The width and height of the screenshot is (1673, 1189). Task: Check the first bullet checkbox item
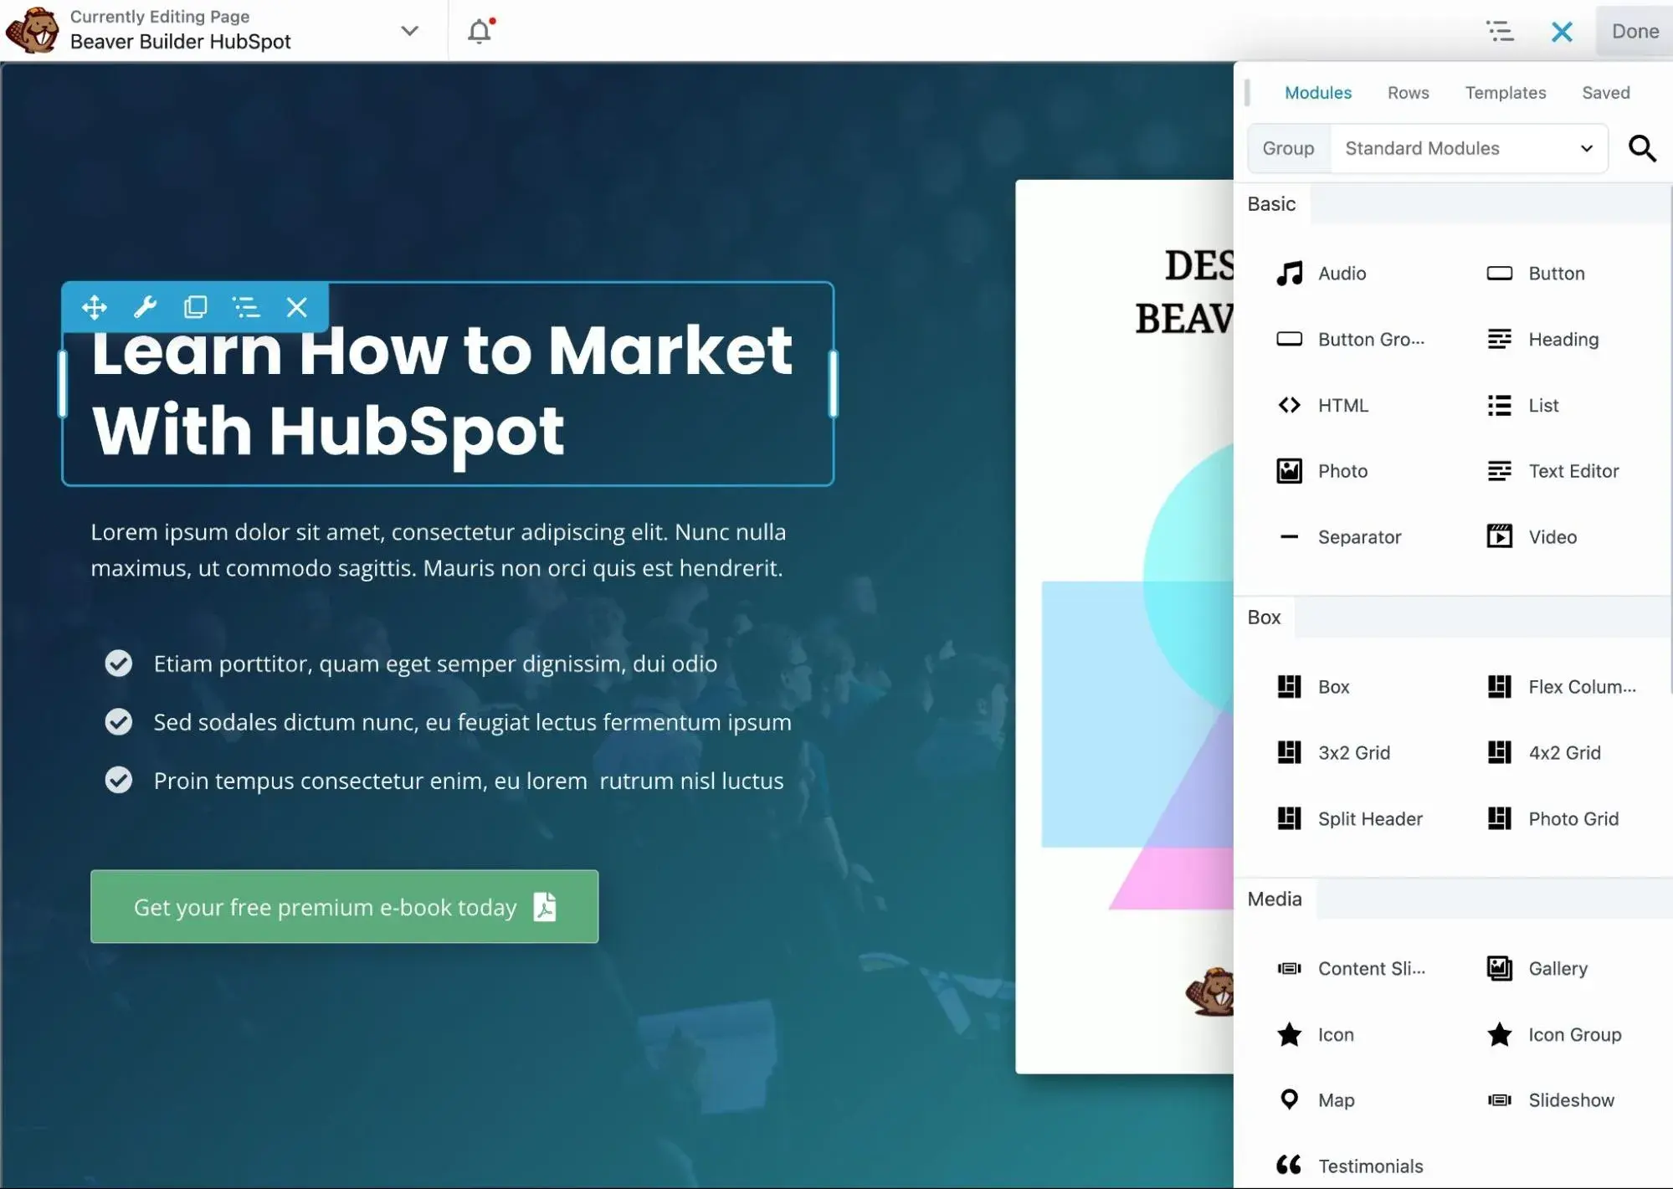pyautogui.click(x=117, y=663)
